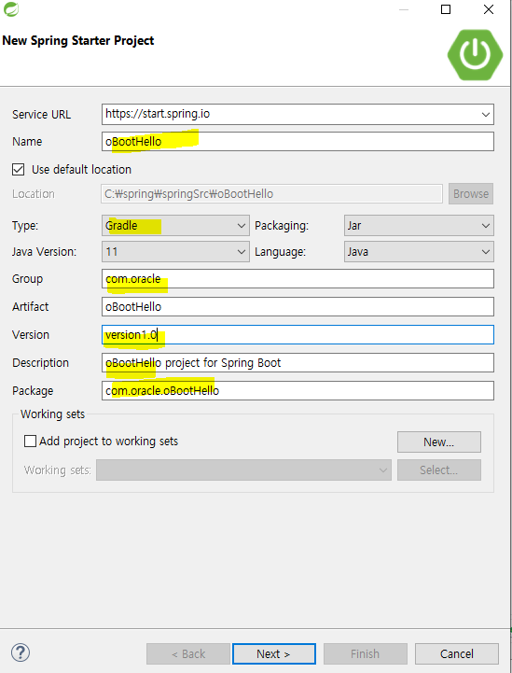Open the Type dropdown showing Gradle
This screenshot has width=512, height=673.
pyautogui.click(x=175, y=226)
